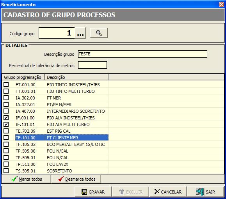Click the exit door SAIR icon
This screenshot has height=199, width=226.
[200, 192]
